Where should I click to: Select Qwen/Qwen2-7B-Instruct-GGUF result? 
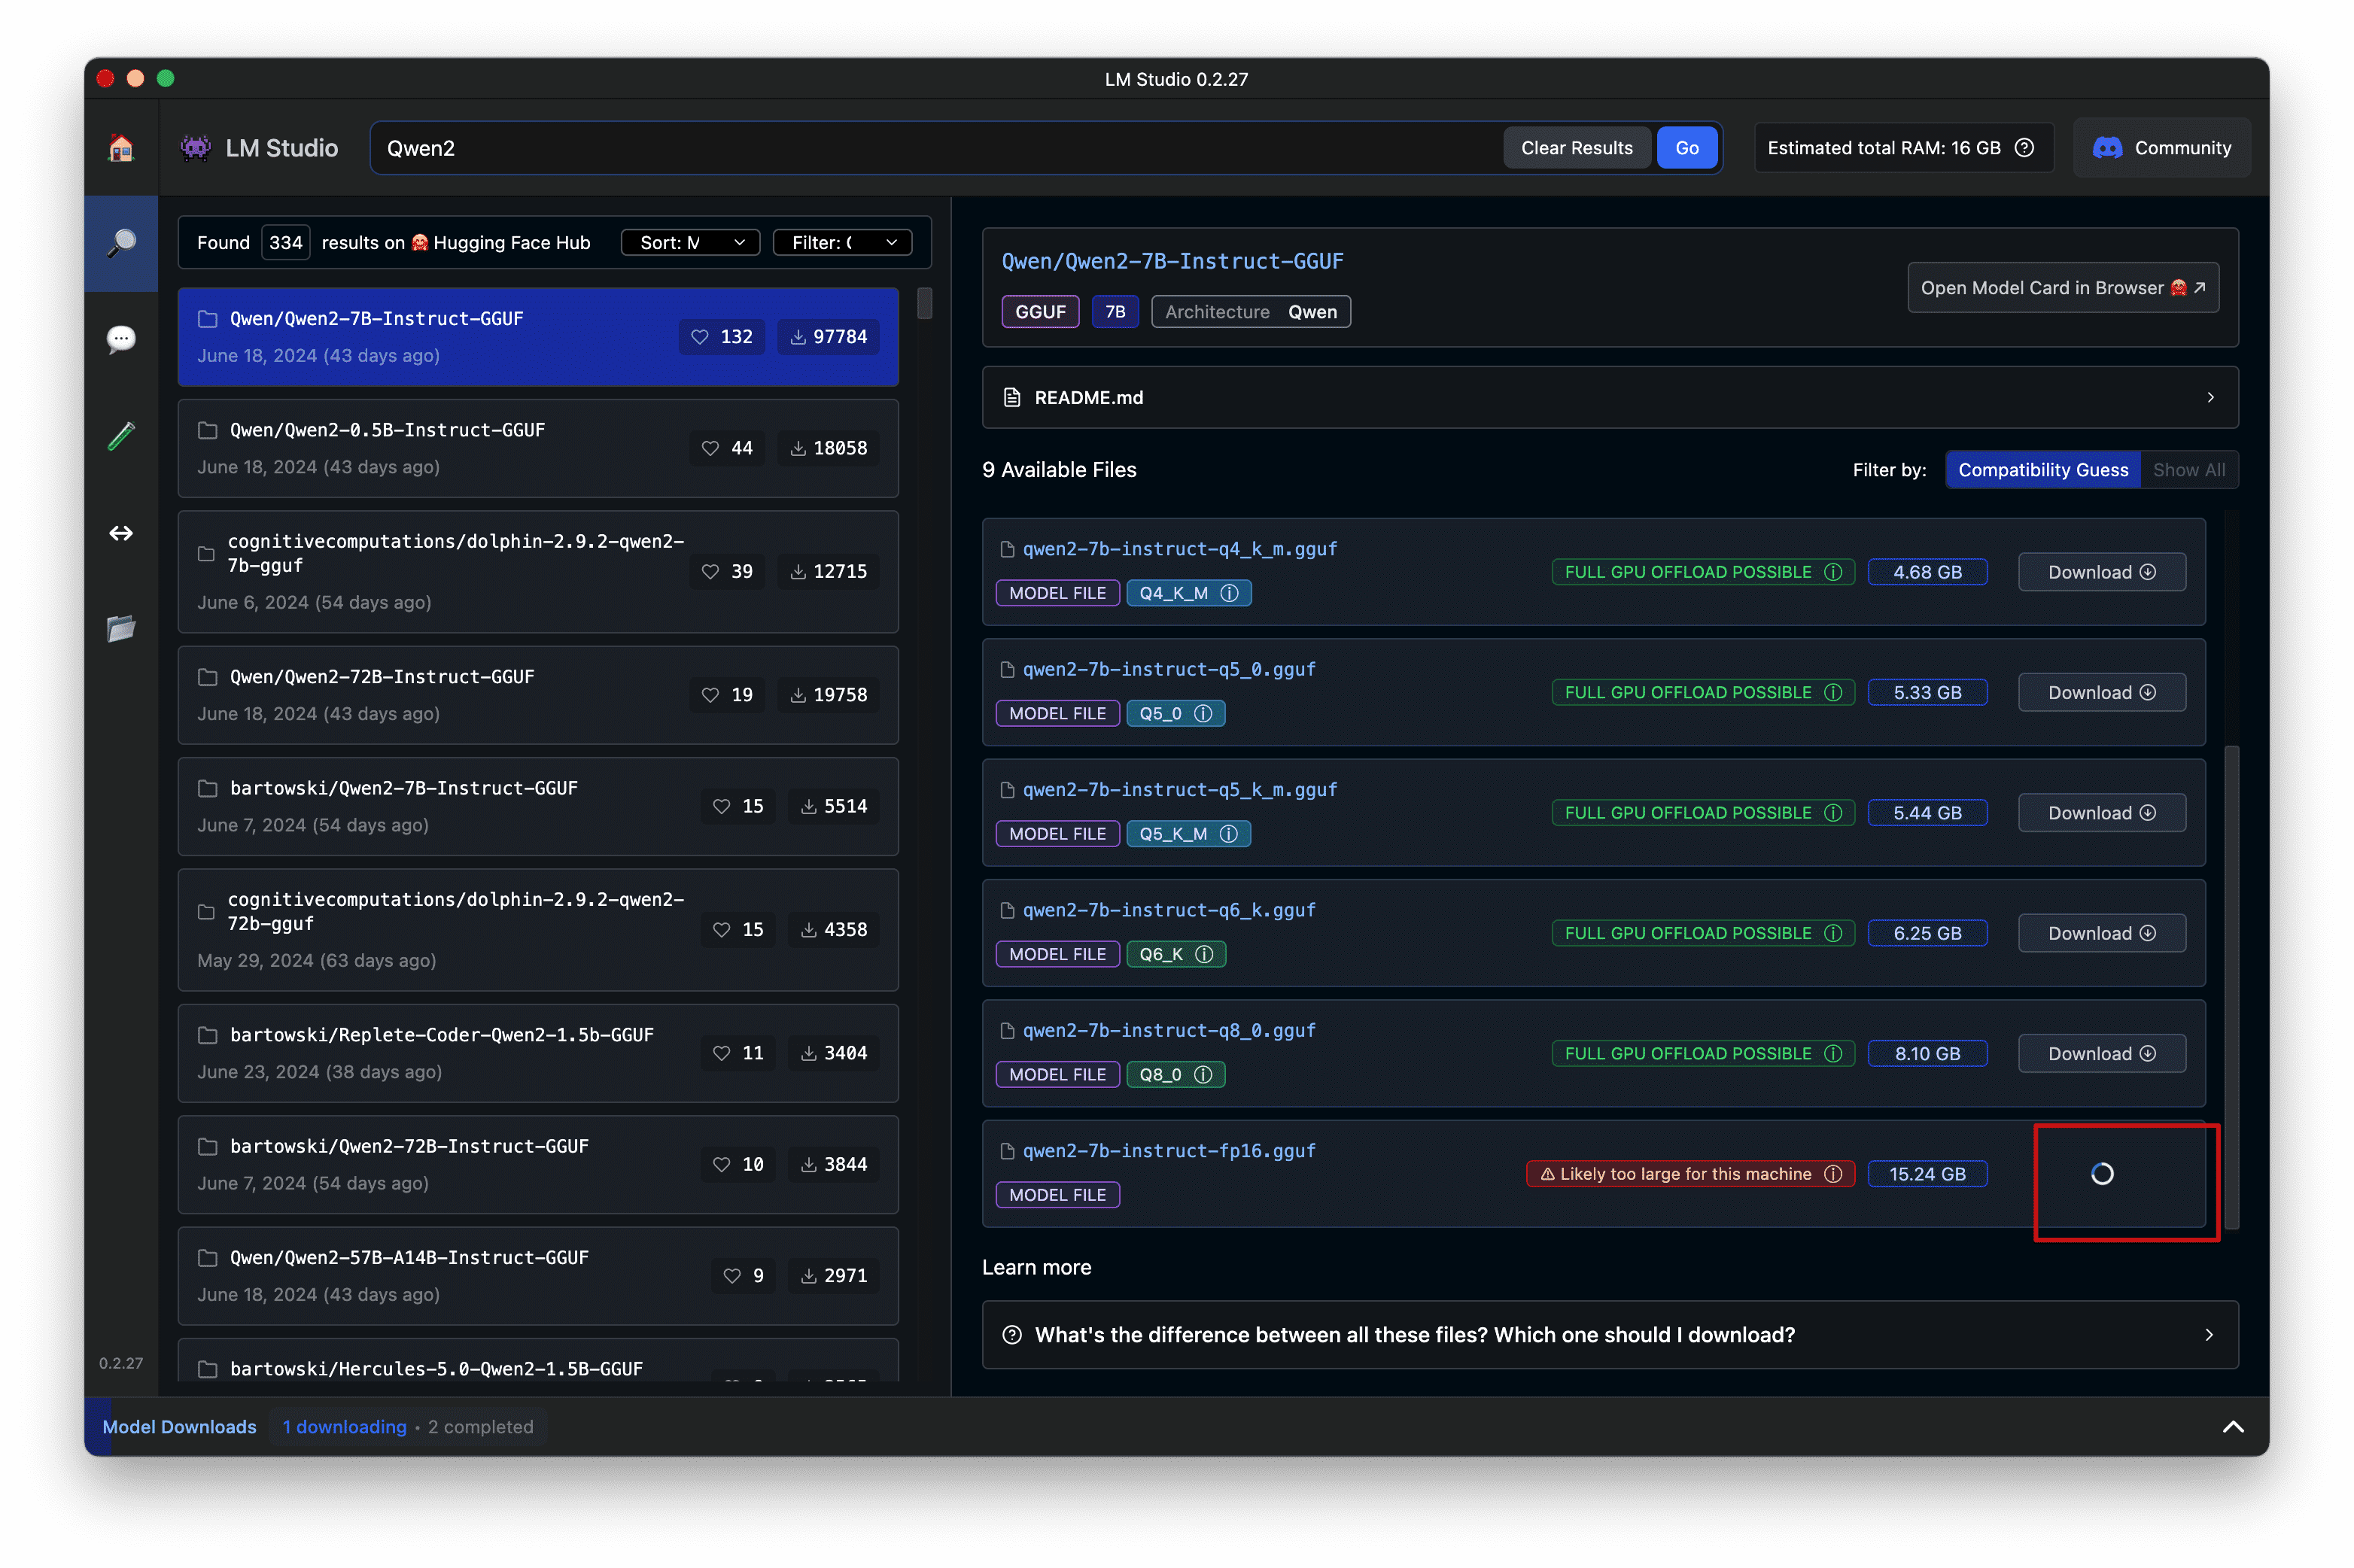click(x=538, y=337)
